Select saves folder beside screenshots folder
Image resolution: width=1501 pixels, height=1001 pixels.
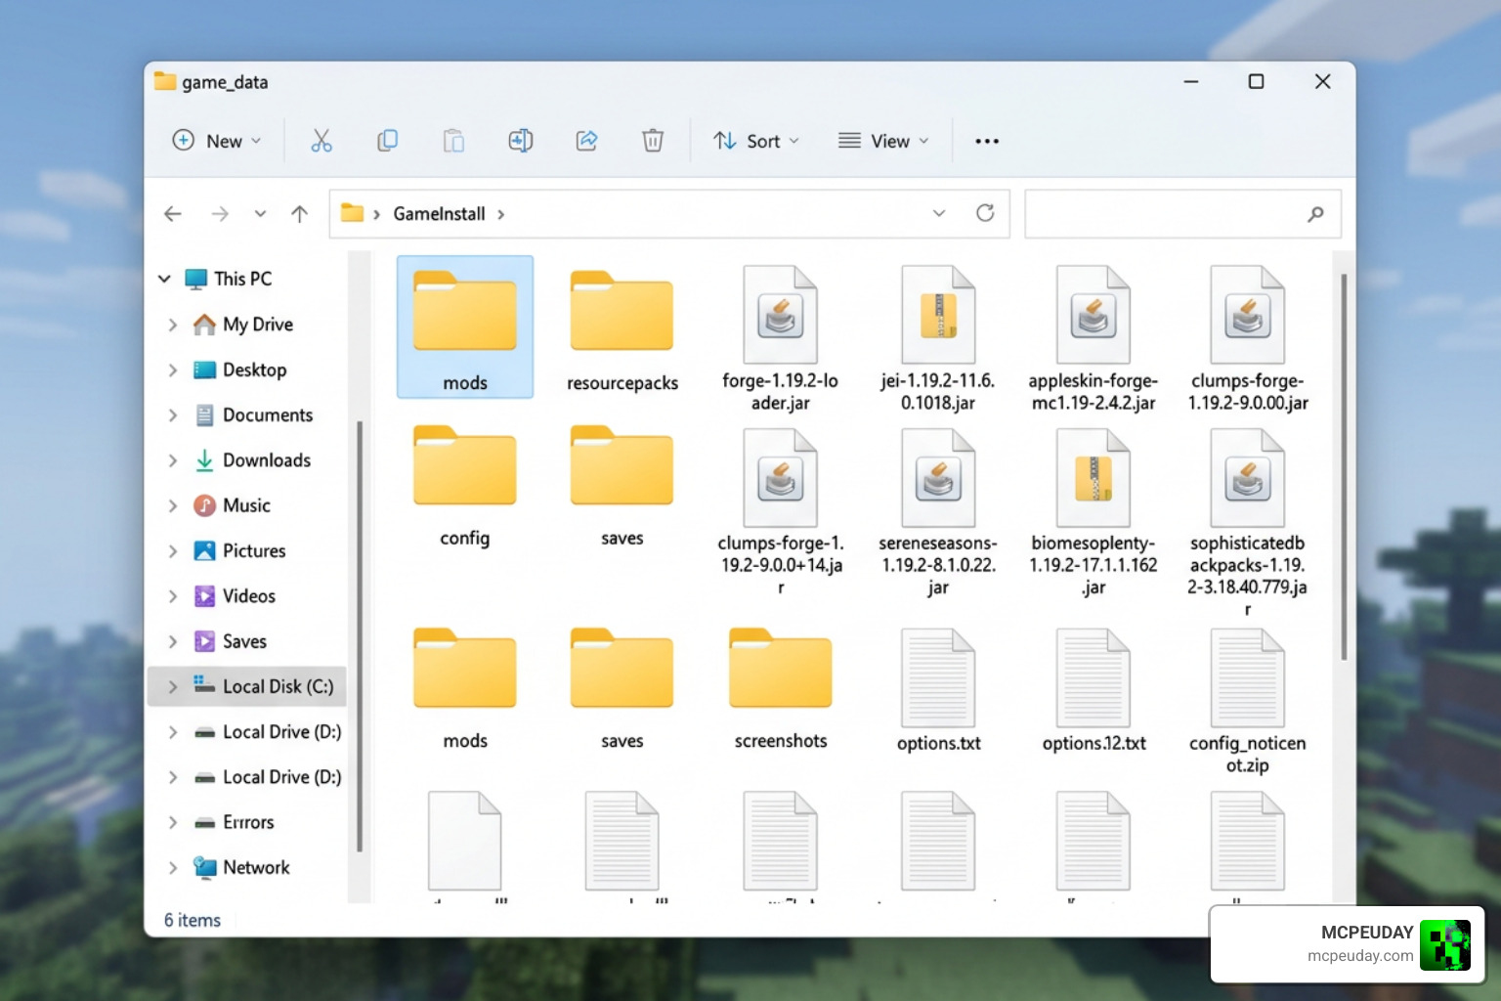(x=622, y=689)
